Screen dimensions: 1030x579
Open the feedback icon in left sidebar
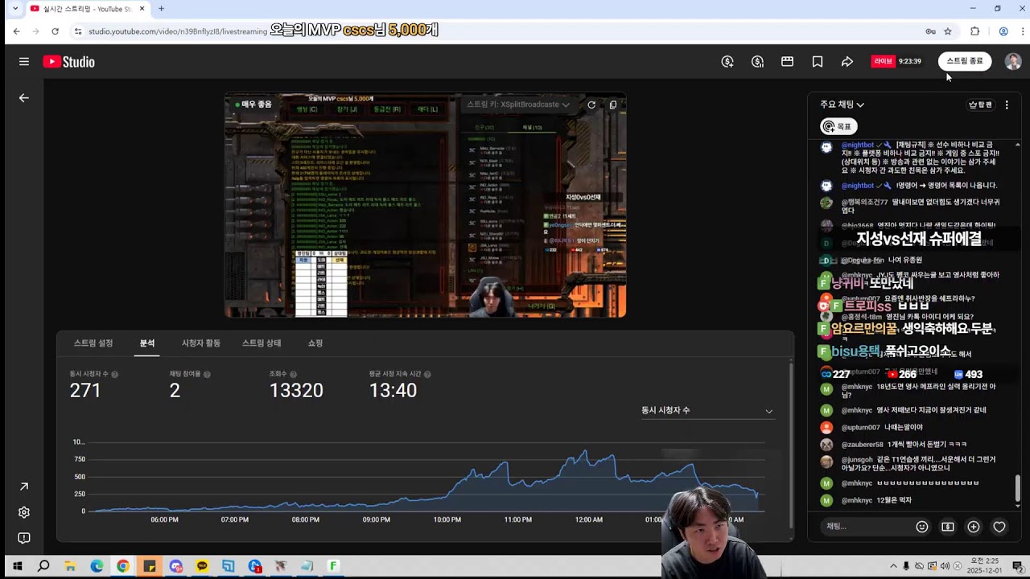tap(24, 538)
